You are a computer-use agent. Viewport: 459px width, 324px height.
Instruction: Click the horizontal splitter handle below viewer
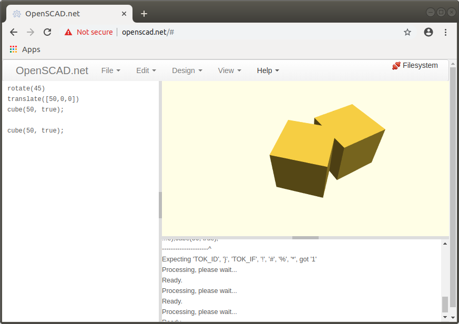[x=305, y=238]
